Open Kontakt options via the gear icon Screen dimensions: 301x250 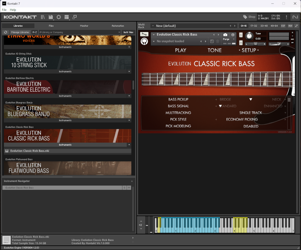click(x=59, y=17)
